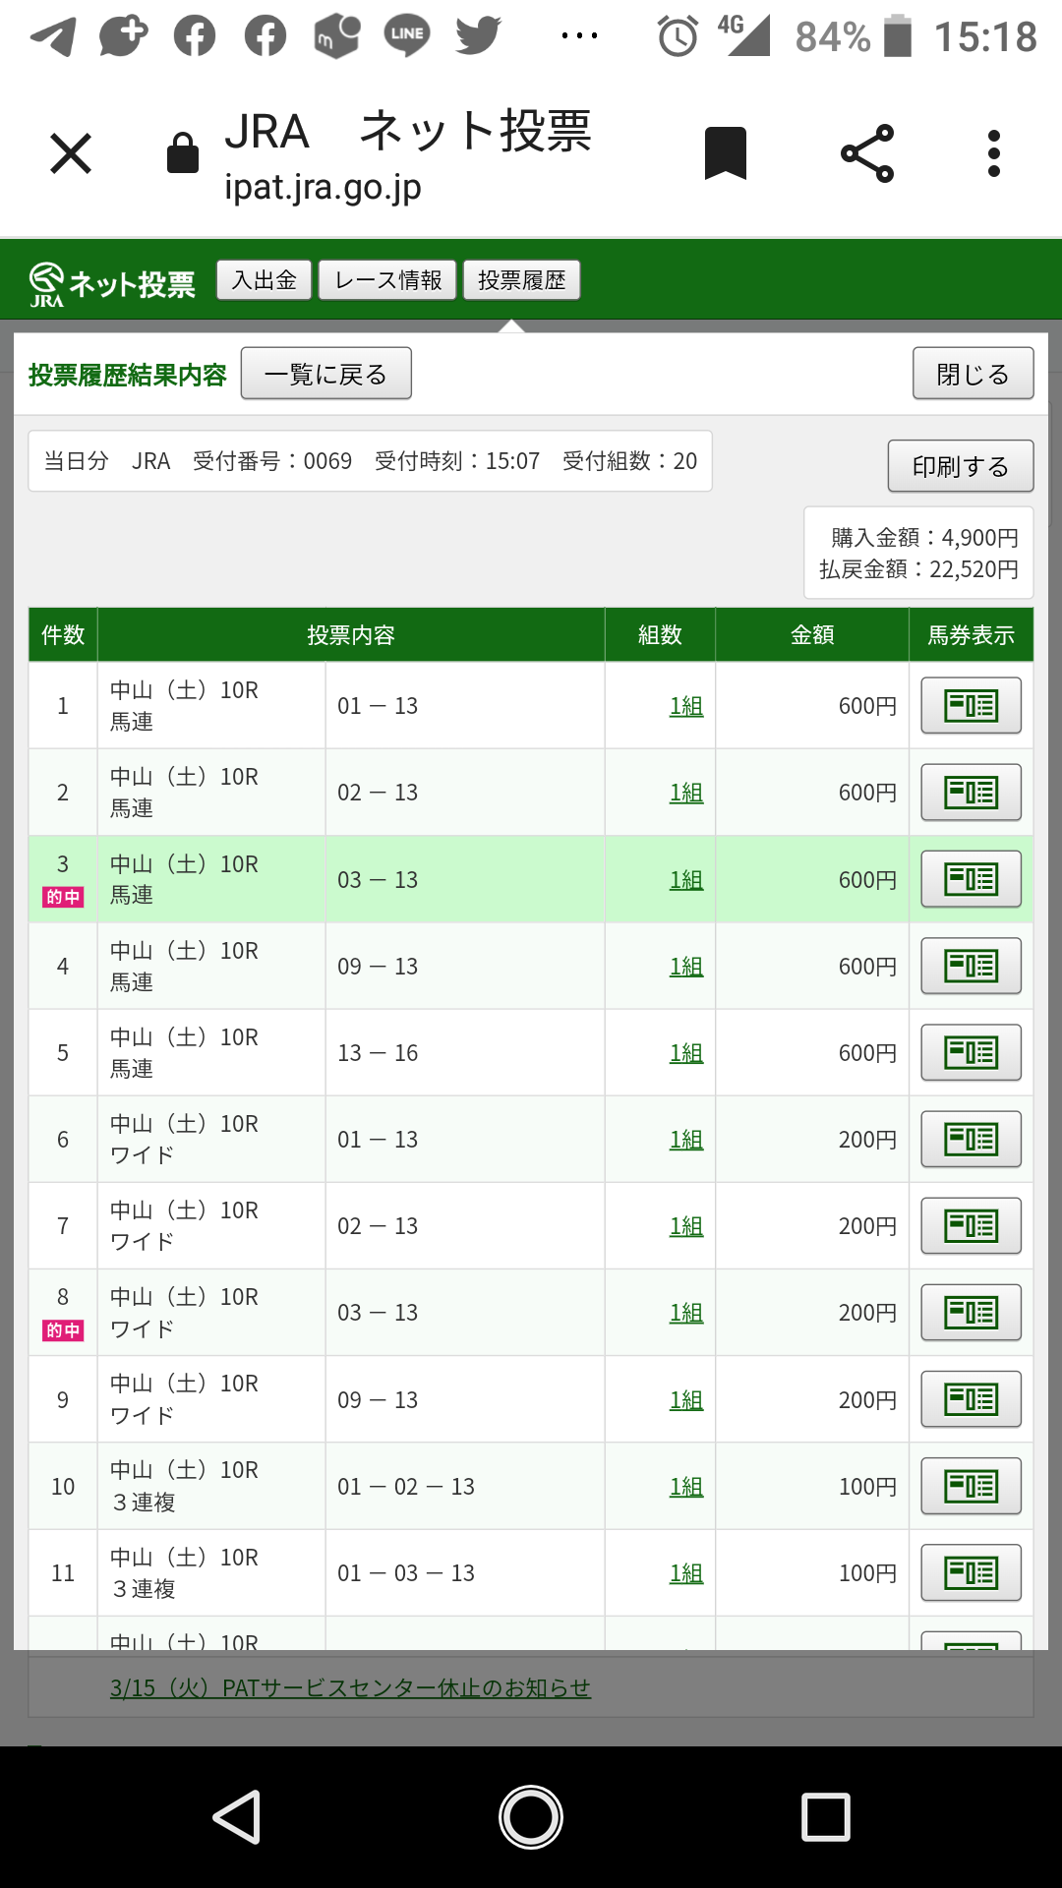Click 印刷する to print
The height and width of the screenshot is (1888, 1062).
tap(960, 466)
